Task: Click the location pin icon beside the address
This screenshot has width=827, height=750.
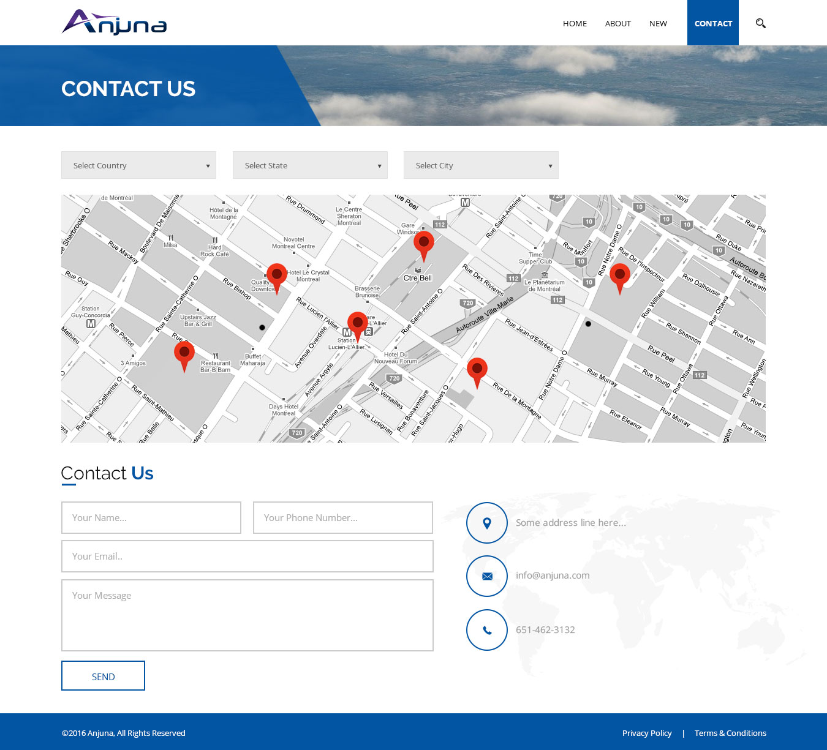Action: tap(486, 523)
